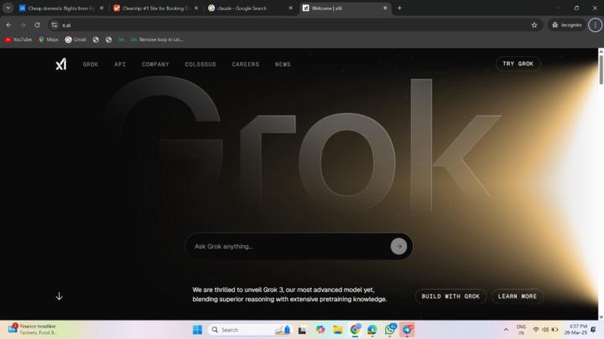Click the TRY GROK button
Image resolution: width=604 pixels, height=339 pixels.
[518, 64]
